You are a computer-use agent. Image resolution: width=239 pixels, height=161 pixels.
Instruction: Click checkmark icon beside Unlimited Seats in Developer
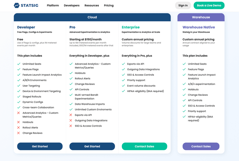pyautogui.click(x=19, y=64)
